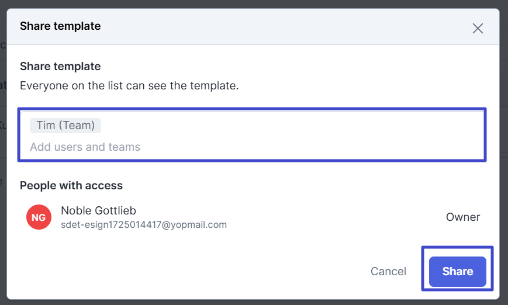Screen dimensions: 508x305
Task: Click the dialog title in header bar
Action: [x=60, y=26]
